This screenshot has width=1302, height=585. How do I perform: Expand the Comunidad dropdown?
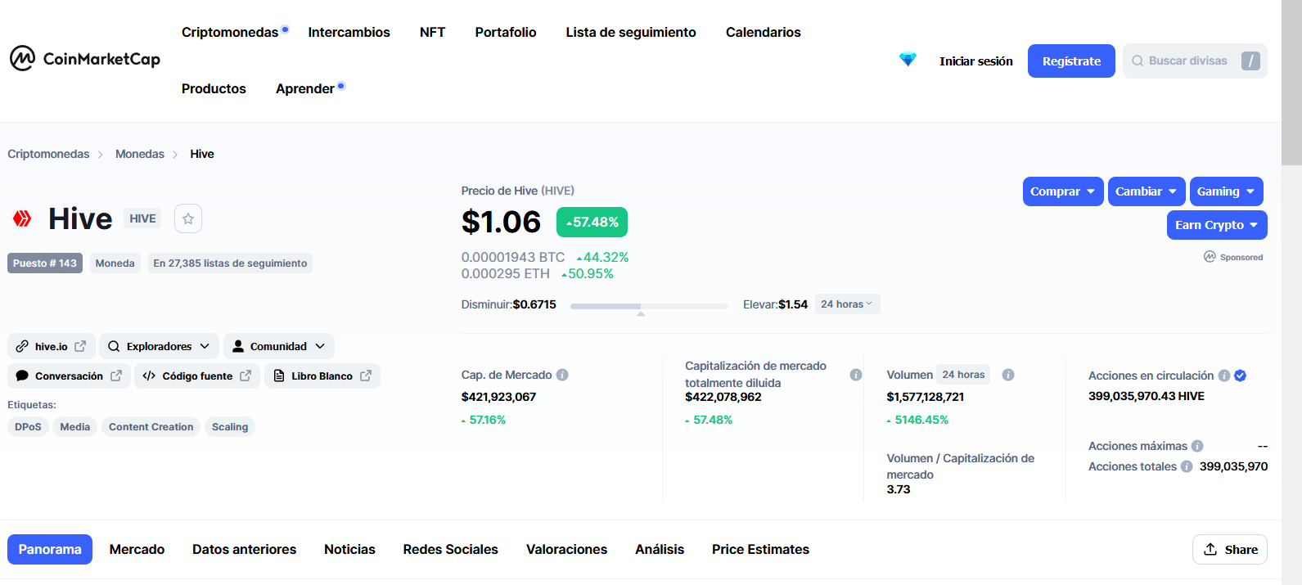[x=279, y=346]
